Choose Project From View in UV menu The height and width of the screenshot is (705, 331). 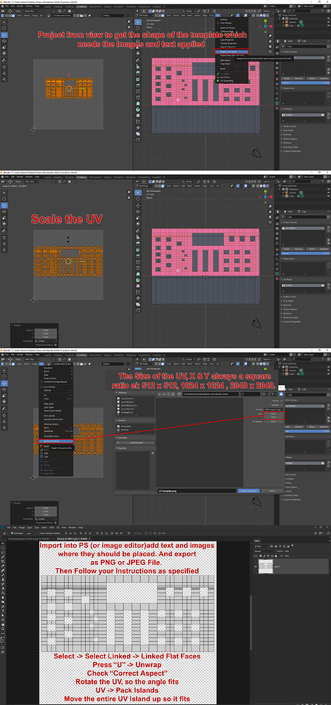click(232, 51)
